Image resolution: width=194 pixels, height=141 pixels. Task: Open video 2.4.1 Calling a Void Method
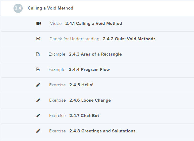(x=94, y=24)
